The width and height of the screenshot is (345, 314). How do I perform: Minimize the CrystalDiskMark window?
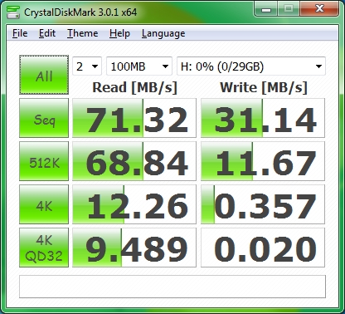(x=265, y=9)
